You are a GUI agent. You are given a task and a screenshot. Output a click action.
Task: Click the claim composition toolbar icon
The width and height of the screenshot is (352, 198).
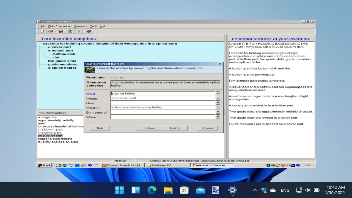click(x=70, y=31)
